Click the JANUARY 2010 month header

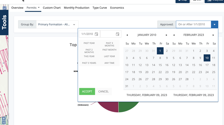147,35
